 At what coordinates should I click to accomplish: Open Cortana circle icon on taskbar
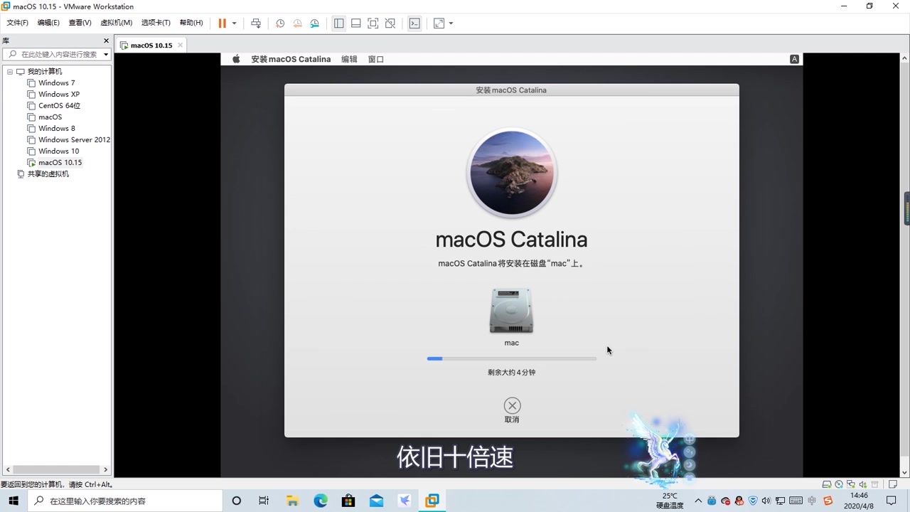point(237,501)
